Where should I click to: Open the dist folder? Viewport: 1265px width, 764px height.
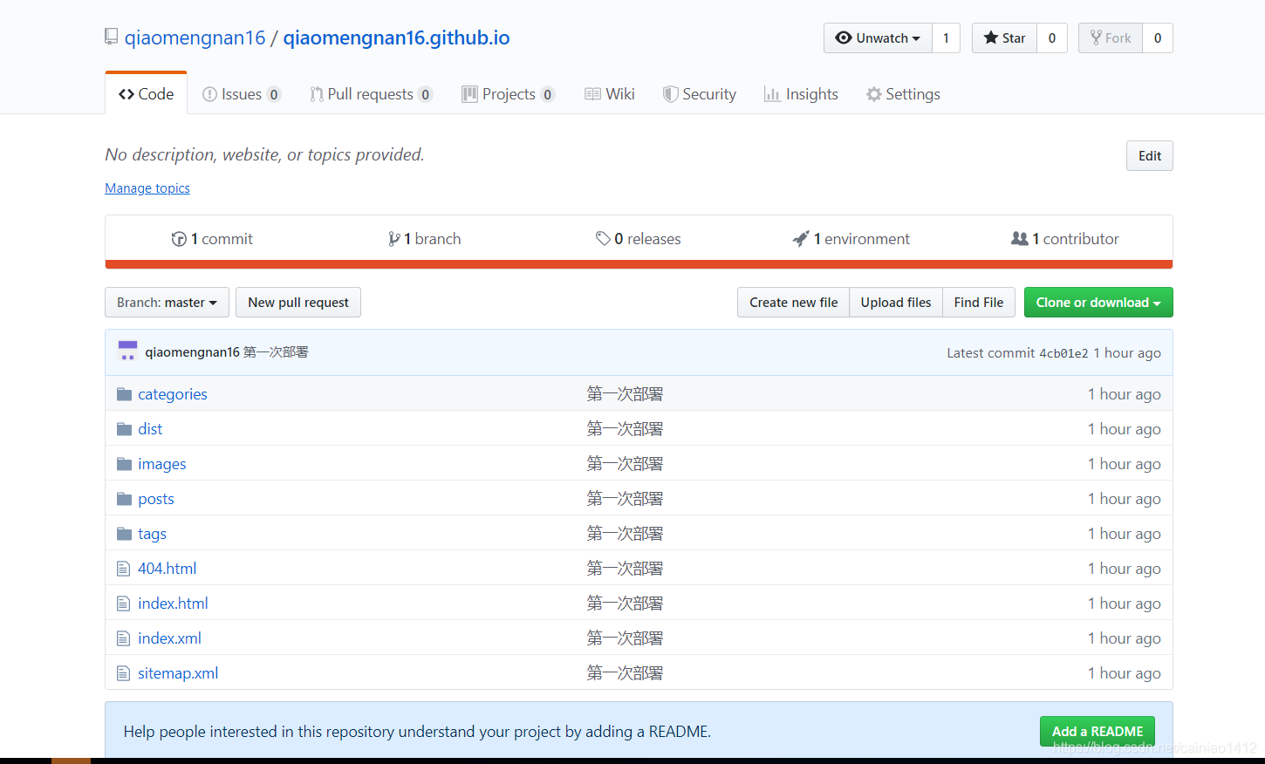pyautogui.click(x=150, y=429)
